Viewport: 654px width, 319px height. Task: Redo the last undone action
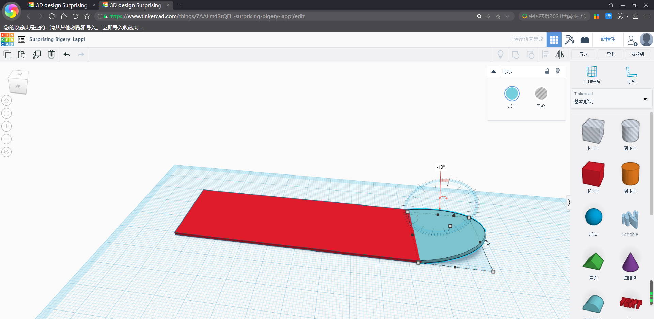click(x=81, y=55)
